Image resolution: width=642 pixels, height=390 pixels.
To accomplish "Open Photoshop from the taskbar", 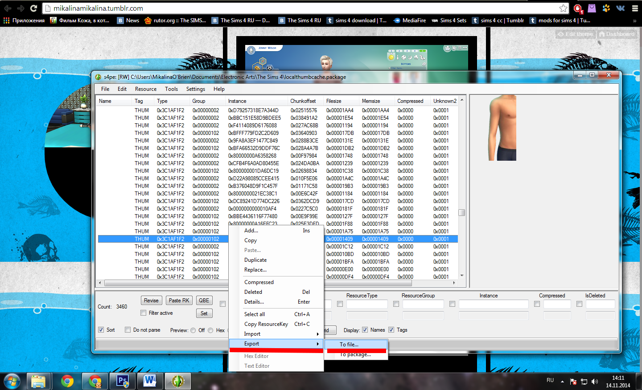I will click(123, 381).
